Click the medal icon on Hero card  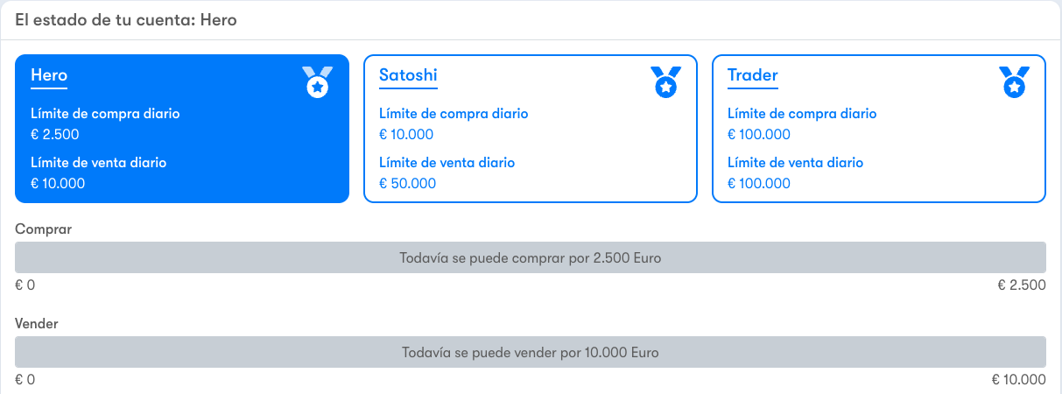318,81
